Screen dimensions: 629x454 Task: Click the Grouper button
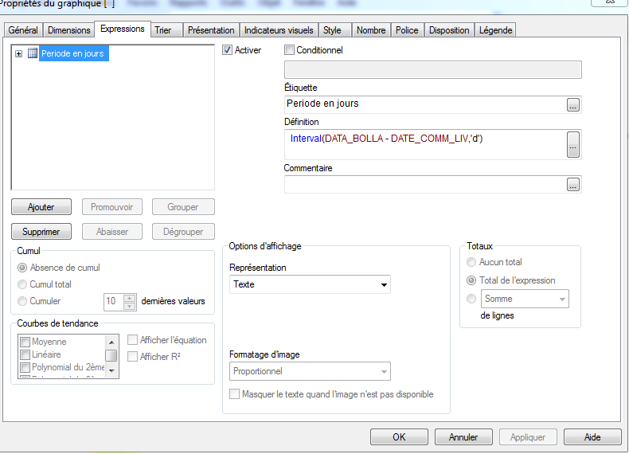(x=183, y=207)
